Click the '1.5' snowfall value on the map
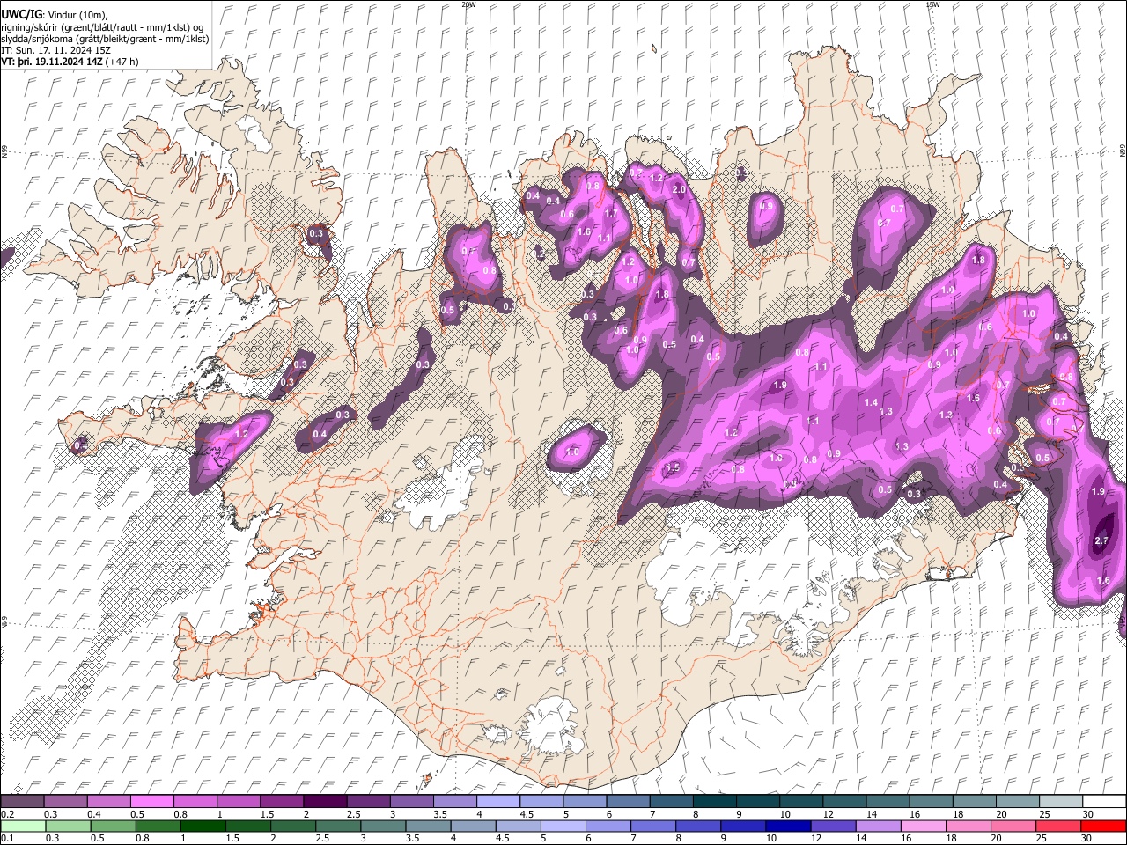The image size is (1127, 845). click(674, 467)
